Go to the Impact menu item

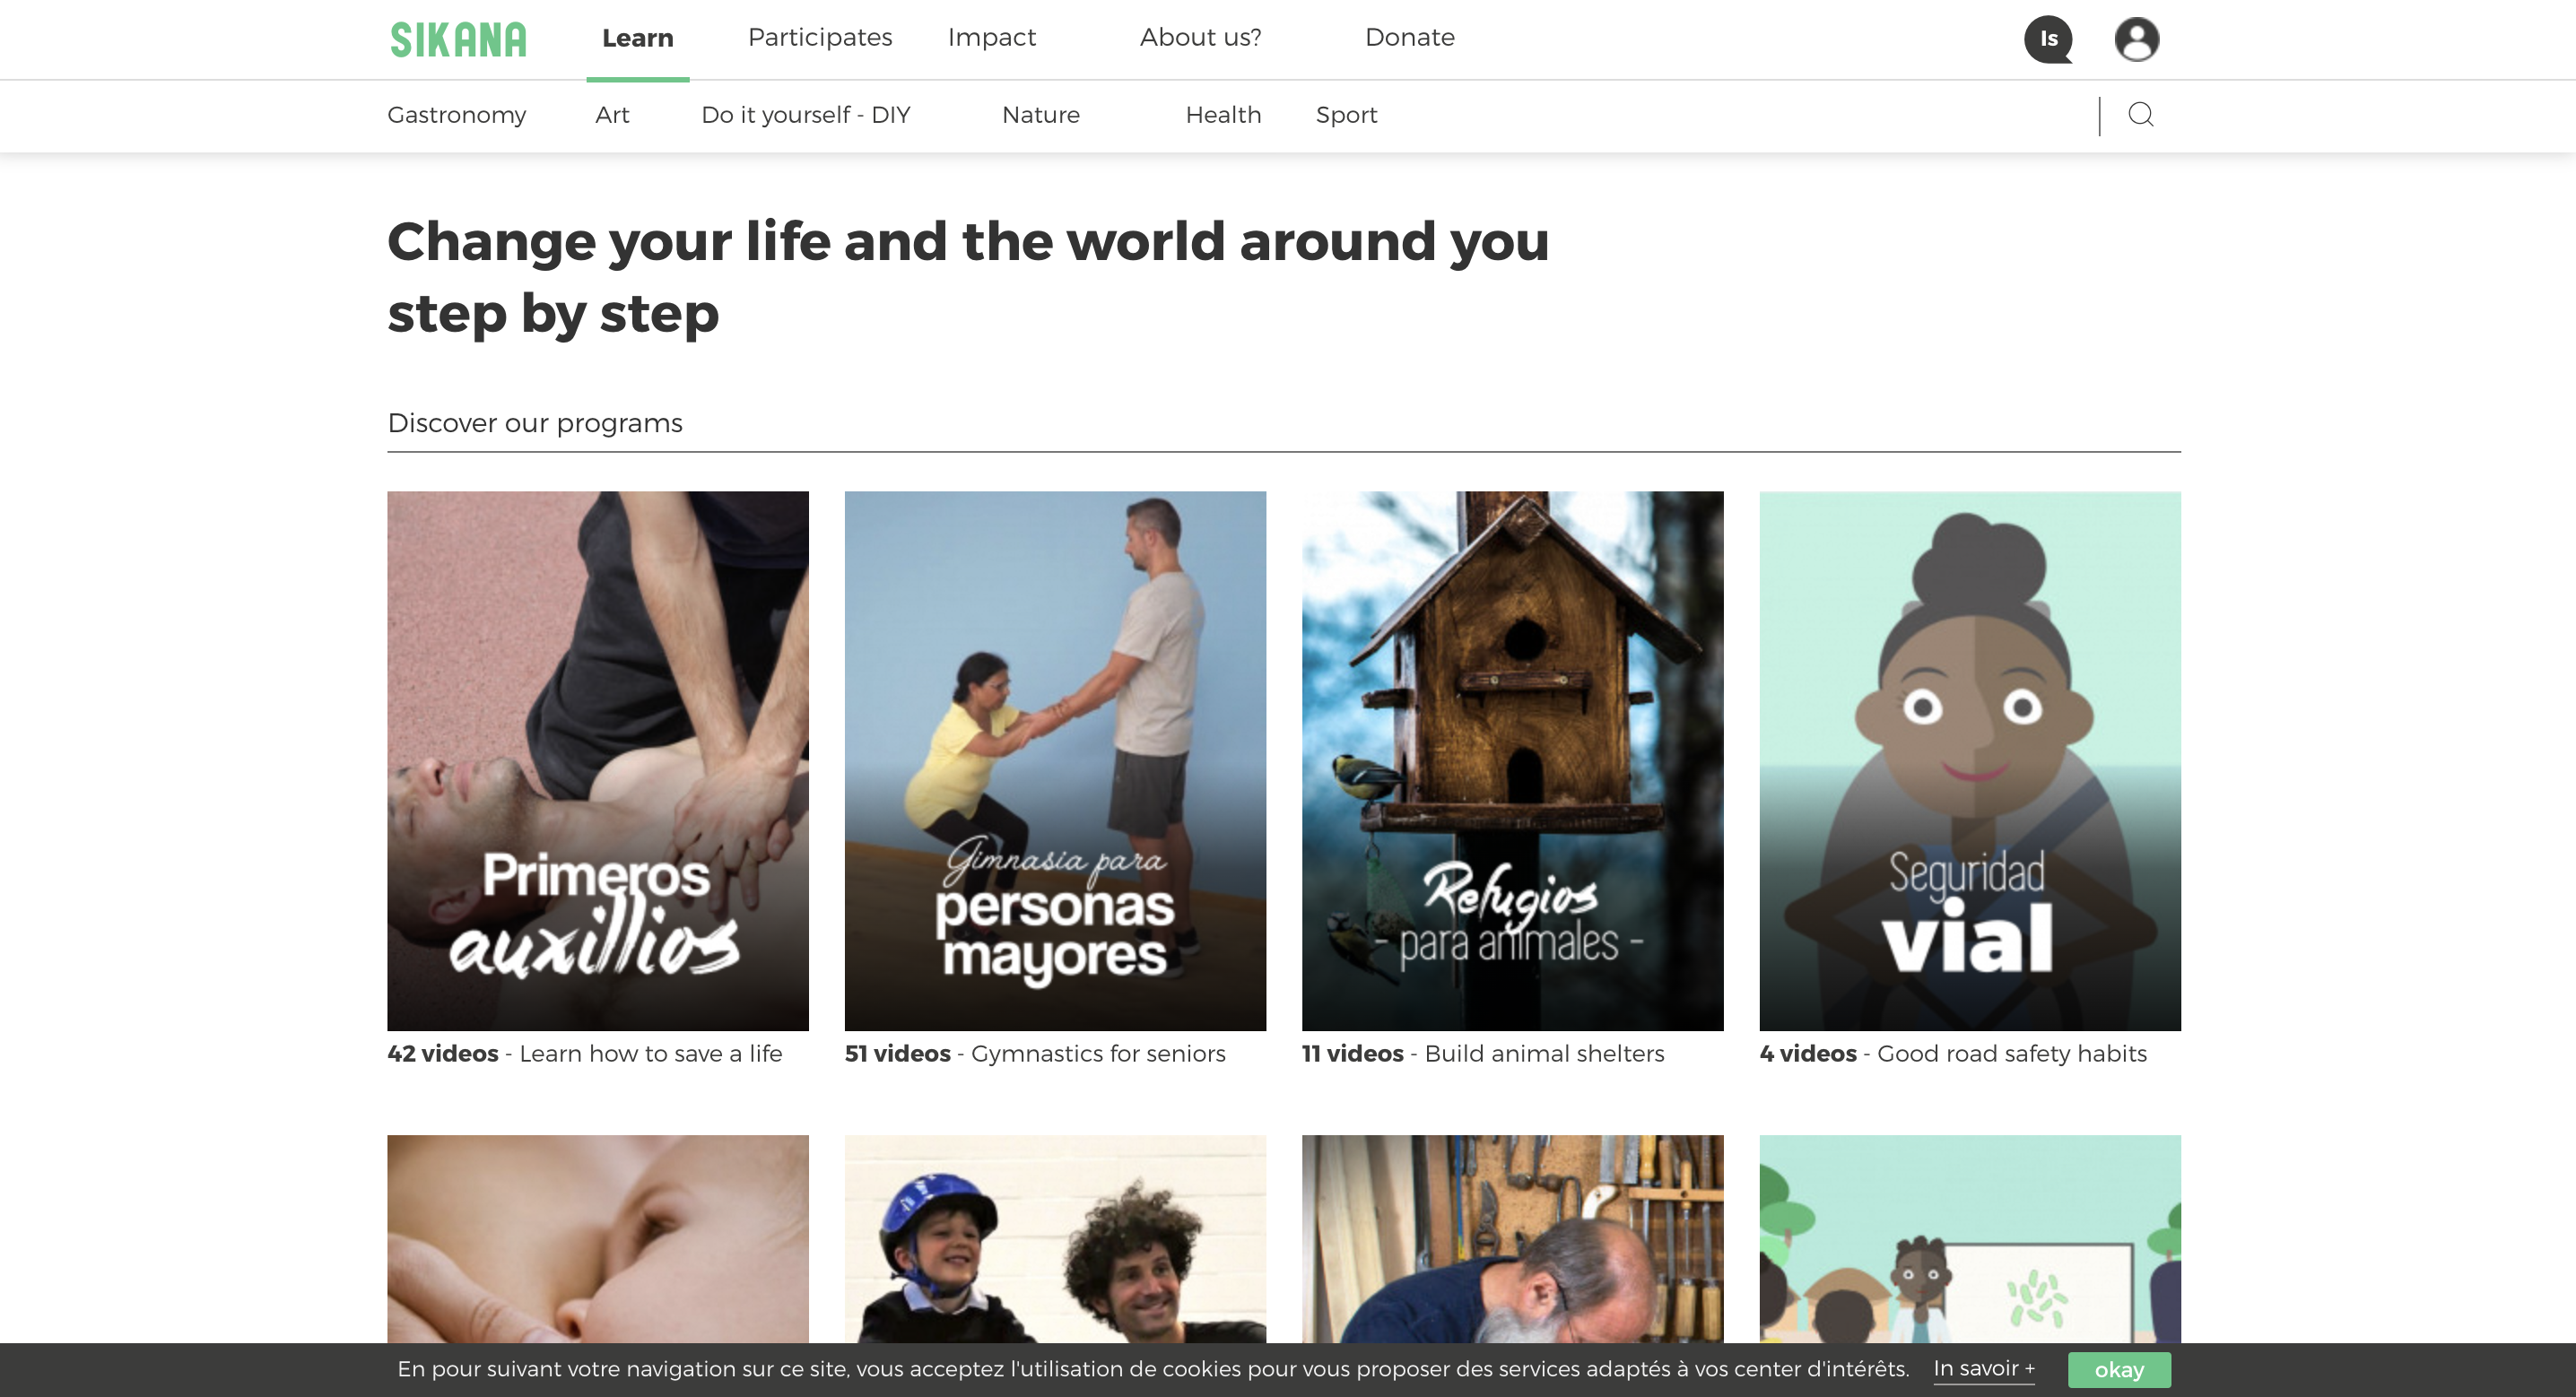pos(991,37)
